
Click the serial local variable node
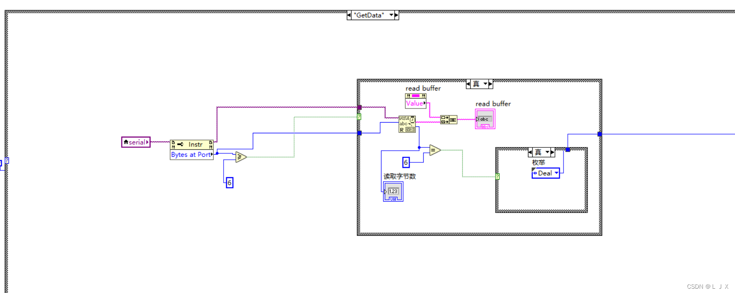(136, 142)
